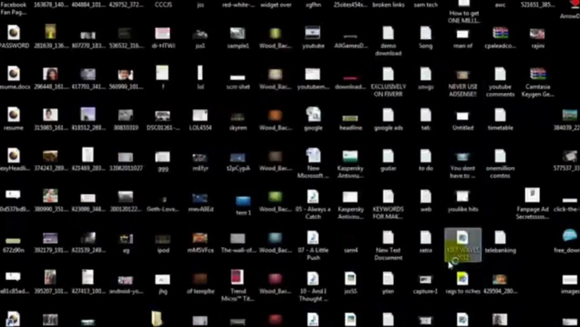Image resolution: width=580 pixels, height=327 pixels.
Task: Click the New Microsoft document icon
Action: 312,155
